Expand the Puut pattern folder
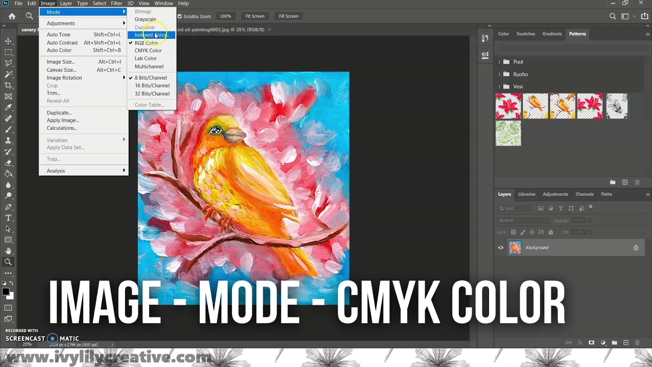The width and height of the screenshot is (652, 367). click(x=499, y=62)
